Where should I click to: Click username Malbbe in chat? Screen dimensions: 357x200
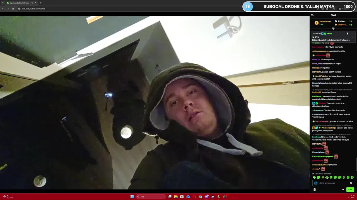(x=316, y=68)
